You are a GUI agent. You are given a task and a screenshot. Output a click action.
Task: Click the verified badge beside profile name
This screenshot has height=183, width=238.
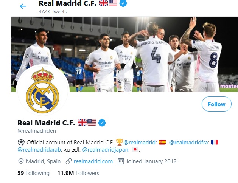tap(102, 123)
